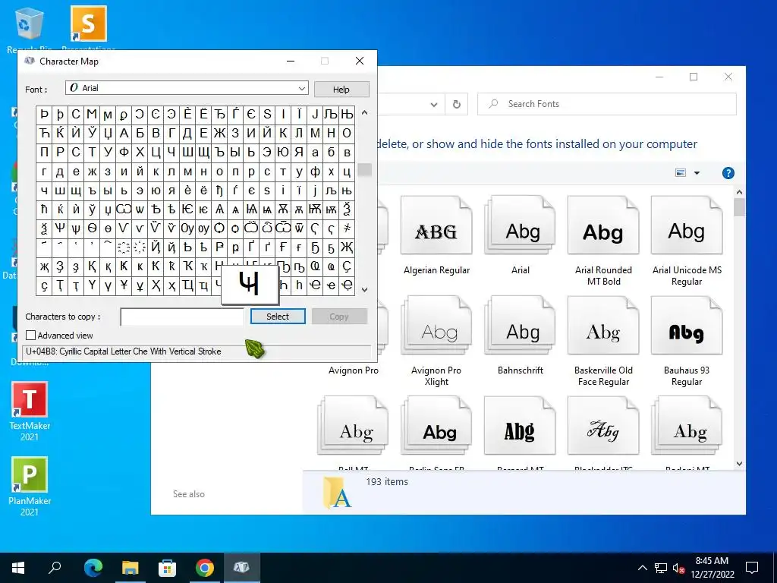This screenshot has width=777, height=583.
Task: Click Fonts list scroll down arrow
Action: pos(739,464)
